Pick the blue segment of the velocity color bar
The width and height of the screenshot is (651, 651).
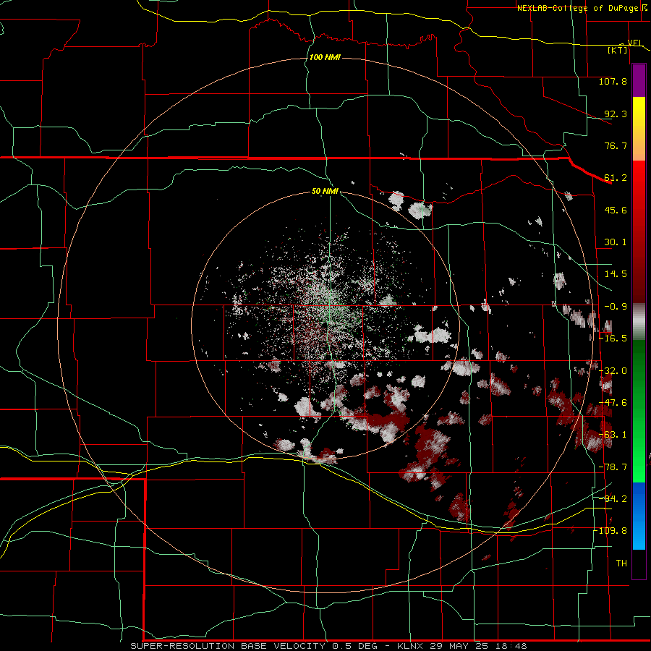[x=639, y=516]
